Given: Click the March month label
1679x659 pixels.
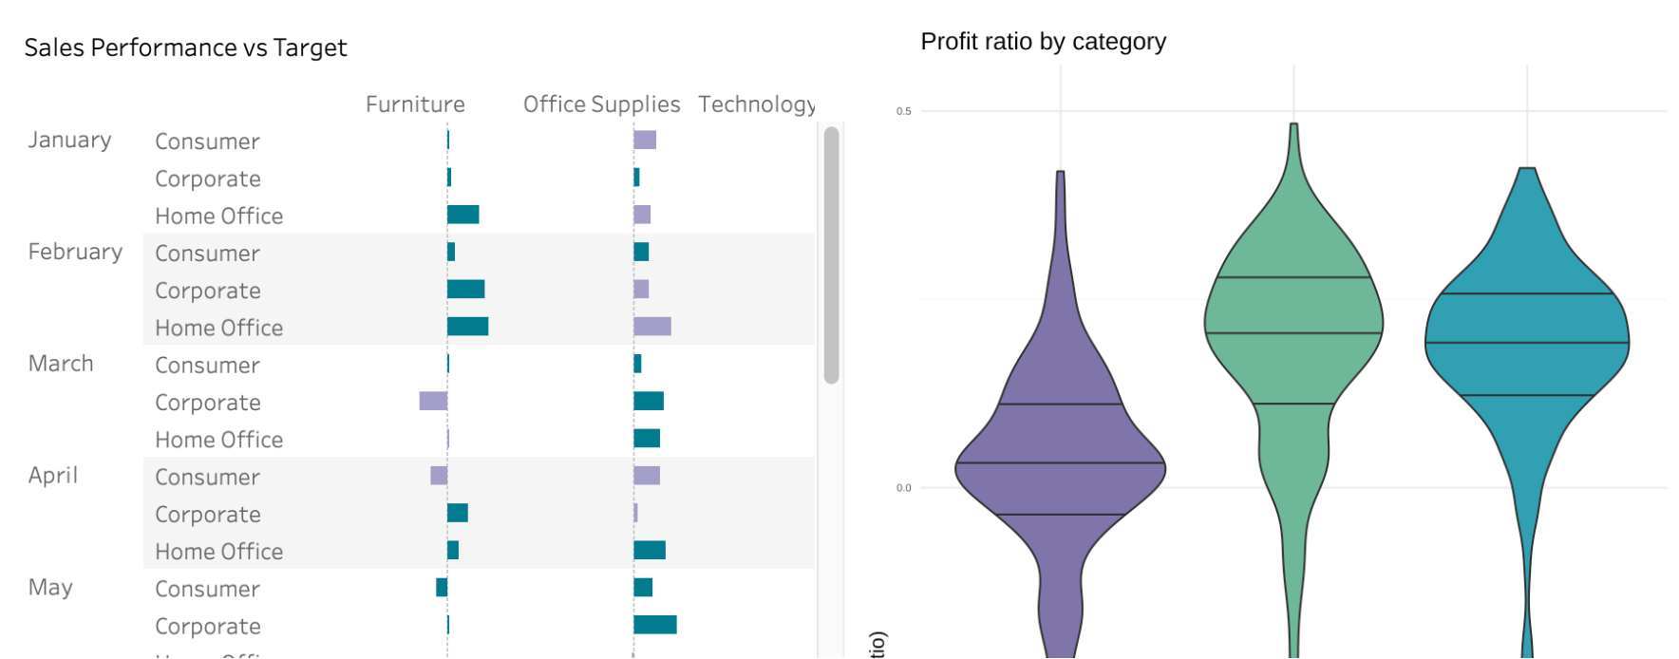Looking at the screenshot, I should coord(61,364).
